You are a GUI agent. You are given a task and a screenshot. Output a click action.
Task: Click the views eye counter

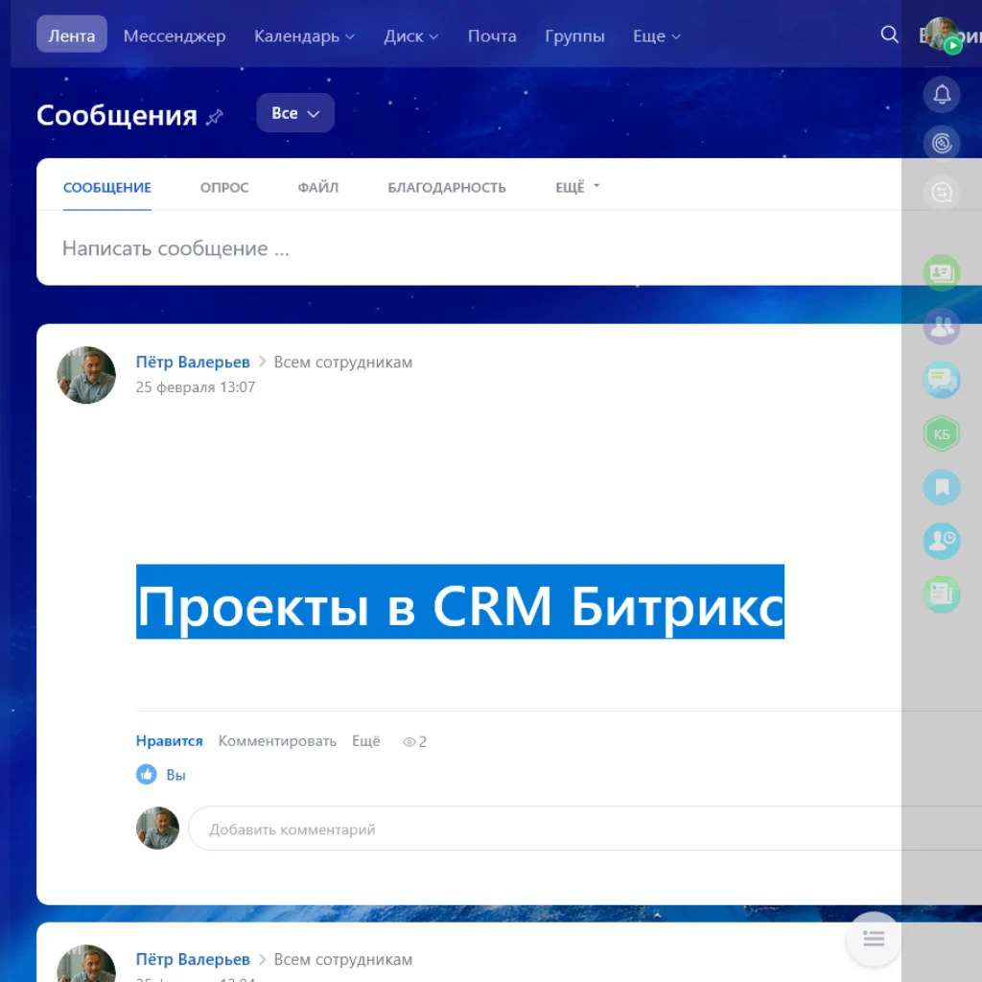[414, 741]
